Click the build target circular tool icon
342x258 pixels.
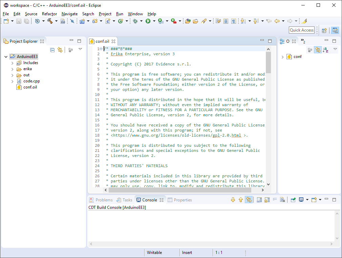(37, 21)
